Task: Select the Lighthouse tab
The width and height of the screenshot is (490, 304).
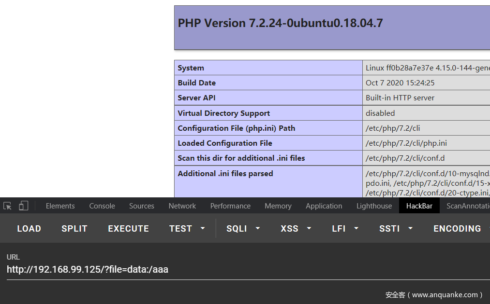Action: tap(374, 206)
